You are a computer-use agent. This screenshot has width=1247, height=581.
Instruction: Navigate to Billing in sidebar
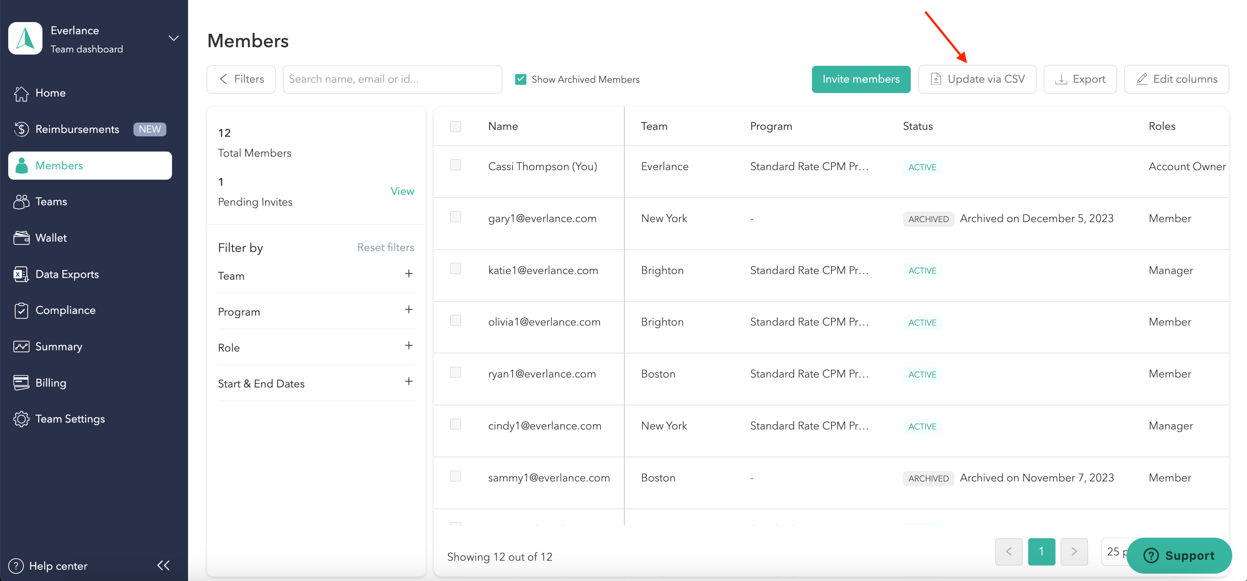point(50,383)
